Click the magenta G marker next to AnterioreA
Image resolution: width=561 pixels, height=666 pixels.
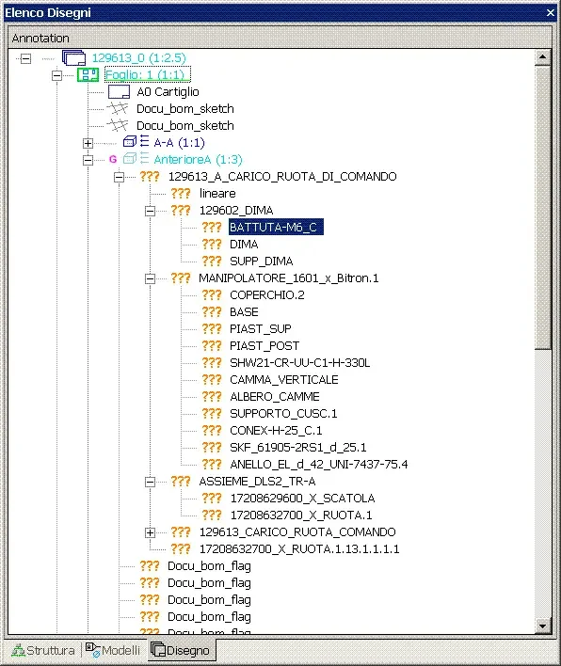click(x=113, y=159)
